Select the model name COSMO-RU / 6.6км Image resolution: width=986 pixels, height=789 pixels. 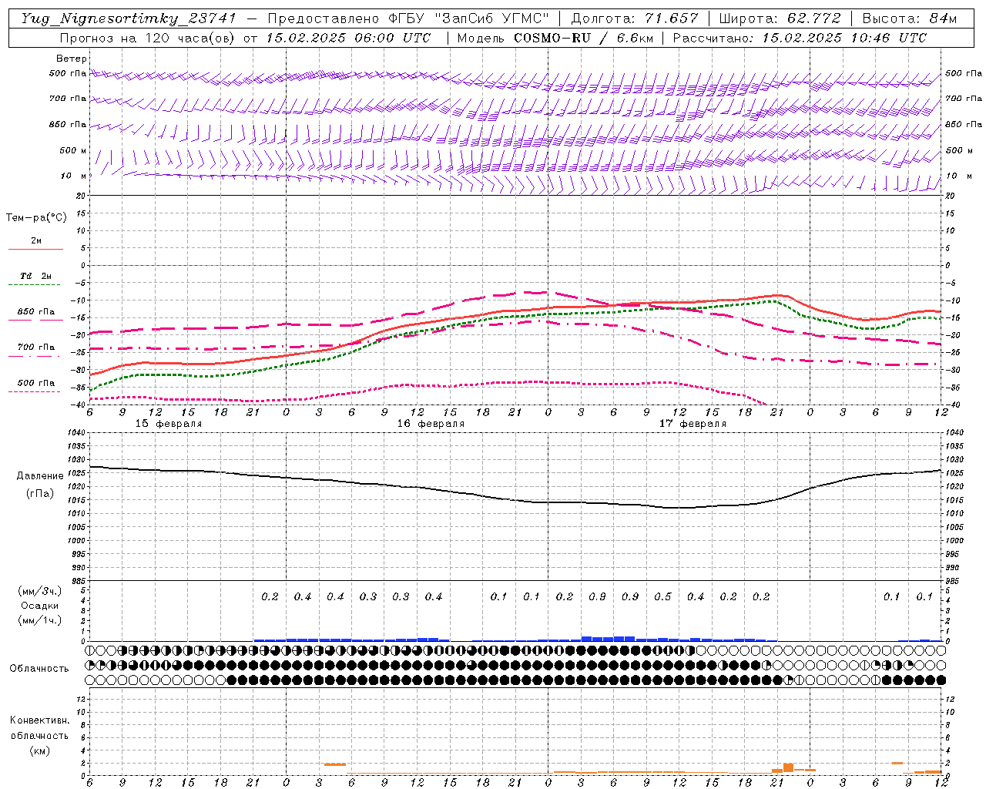pyautogui.click(x=584, y=38)
